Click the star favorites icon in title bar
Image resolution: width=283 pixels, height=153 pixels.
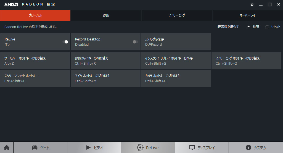click(252, 5)
